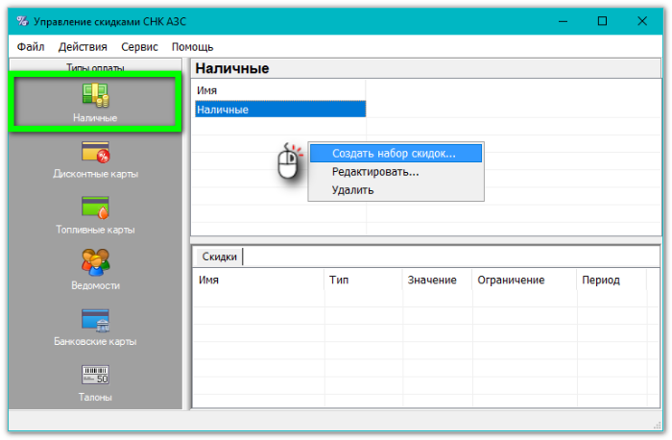Open the Талоны coupon icon
The width and height of the screenshot is (672, 440).
(x=95, y=376)
